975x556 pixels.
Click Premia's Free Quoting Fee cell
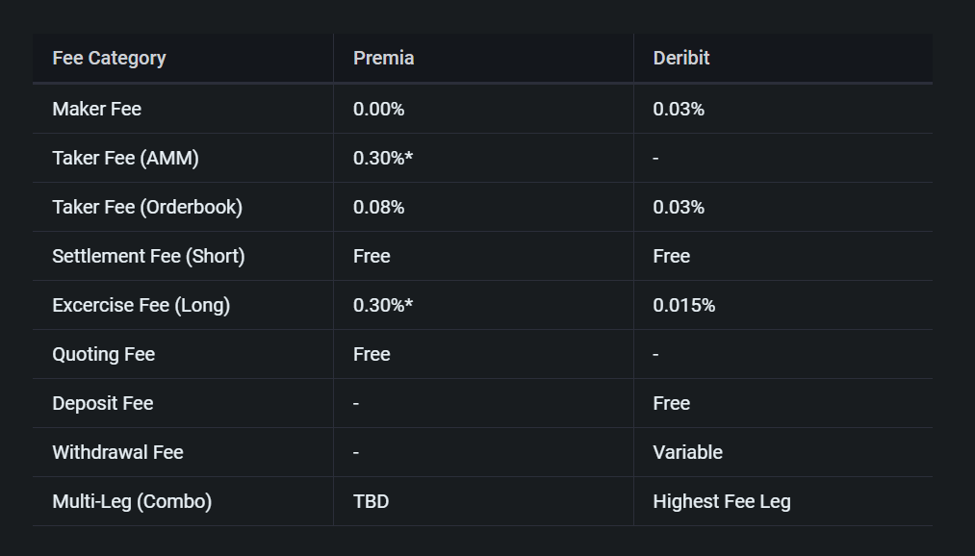tap(372, 354)
